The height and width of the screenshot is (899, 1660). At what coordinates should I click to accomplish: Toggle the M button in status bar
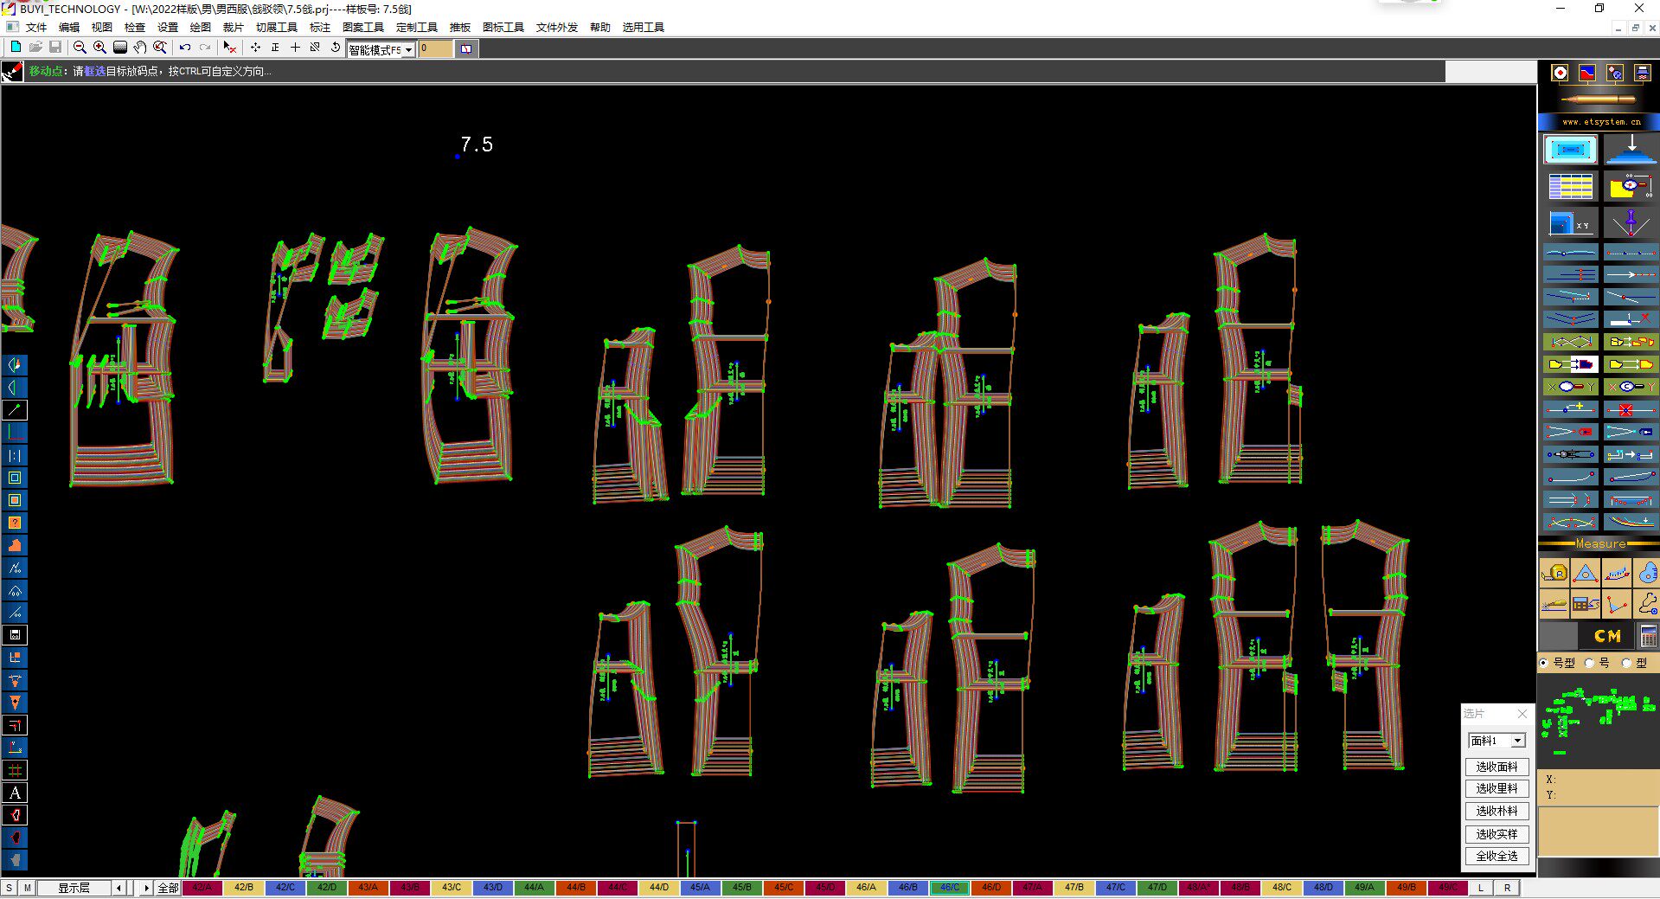coord(28,888)
